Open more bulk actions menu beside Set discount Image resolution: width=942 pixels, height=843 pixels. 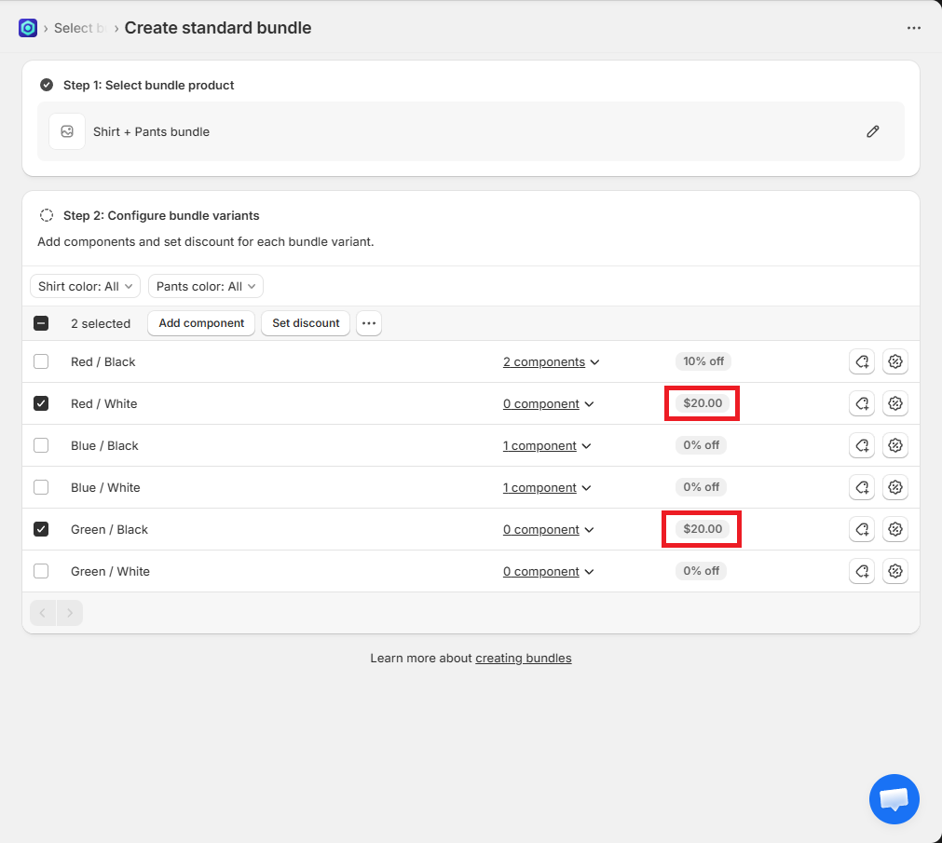coord(369,323)
